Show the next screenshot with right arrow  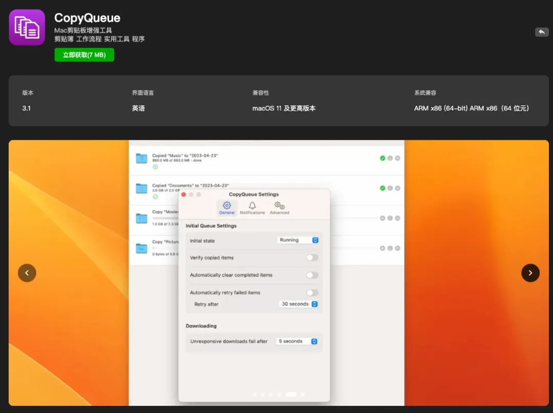[x=530, y=273]
